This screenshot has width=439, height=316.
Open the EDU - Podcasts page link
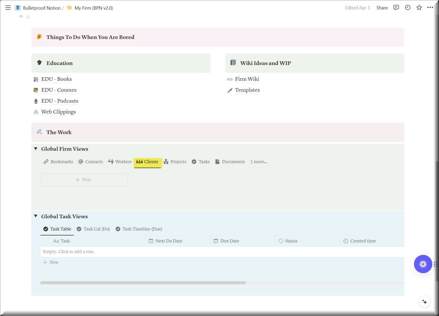(60, 101)
